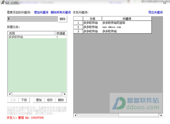Image resolution: width=170 pixels, height=124 pixels.
Task: Click 分类 cell 多多软件站 in row 1
Action: [92, 23]
